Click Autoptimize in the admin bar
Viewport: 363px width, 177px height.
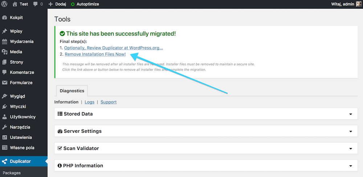[88, 4]
